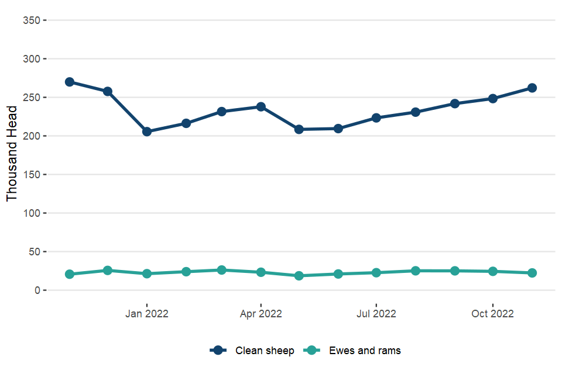Click the Ewes and rams legend marker
This screenshot has height=374, width=562.
pyautogui.click(x=312, y=351)
